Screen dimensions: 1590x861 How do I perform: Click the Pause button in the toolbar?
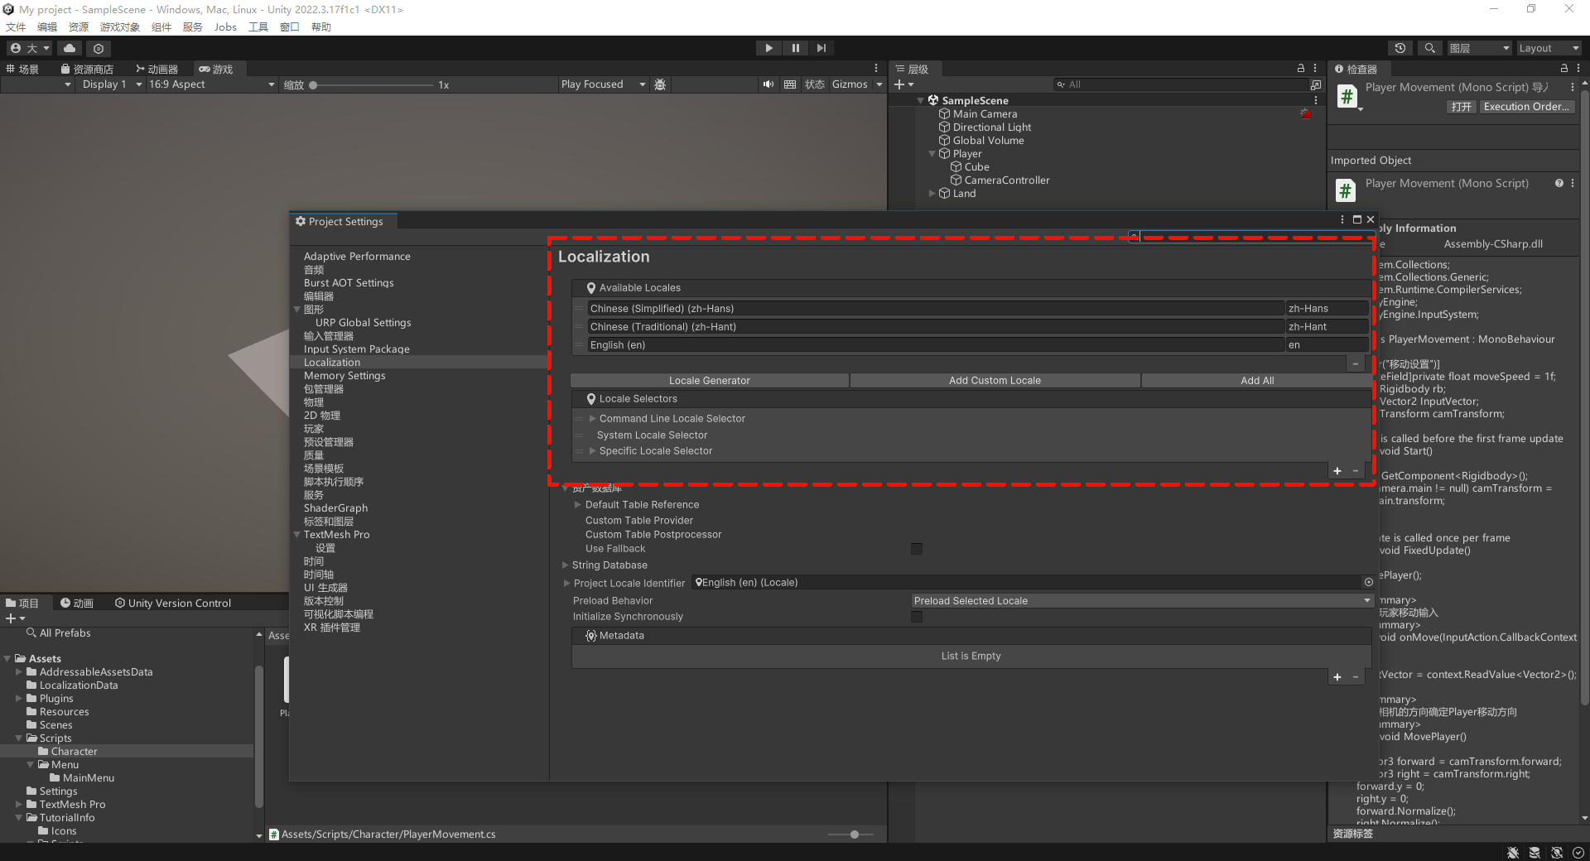click(795, 48)
